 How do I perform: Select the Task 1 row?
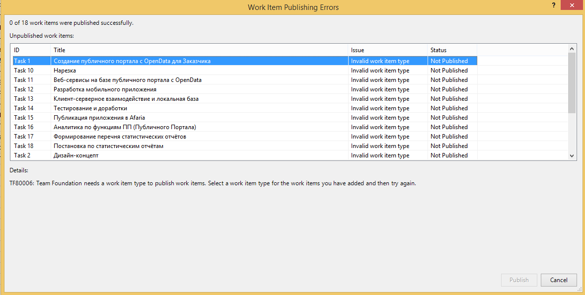coord(132,61)
